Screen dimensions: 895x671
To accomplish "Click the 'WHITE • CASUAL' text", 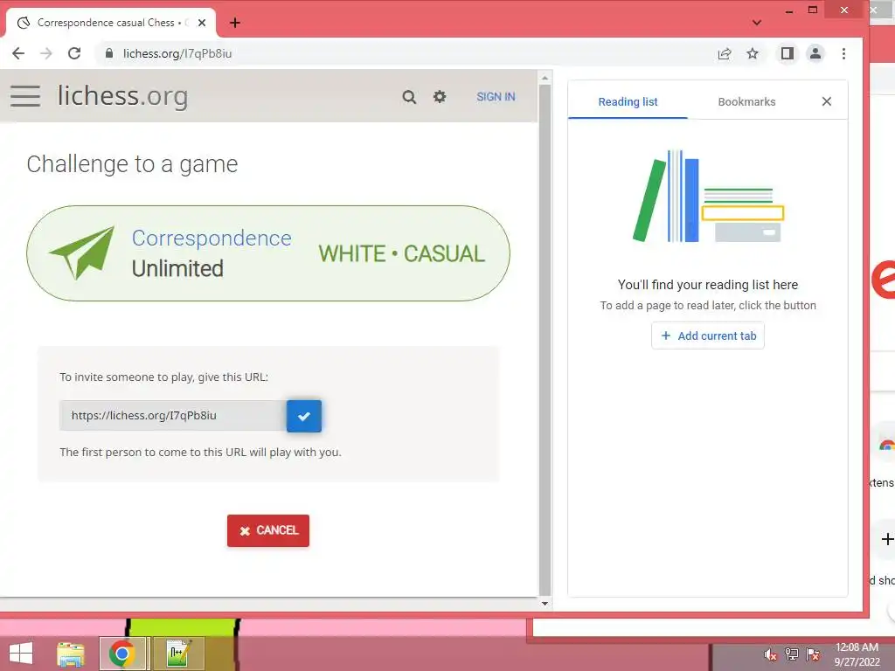I will click(x=402, y=254).
